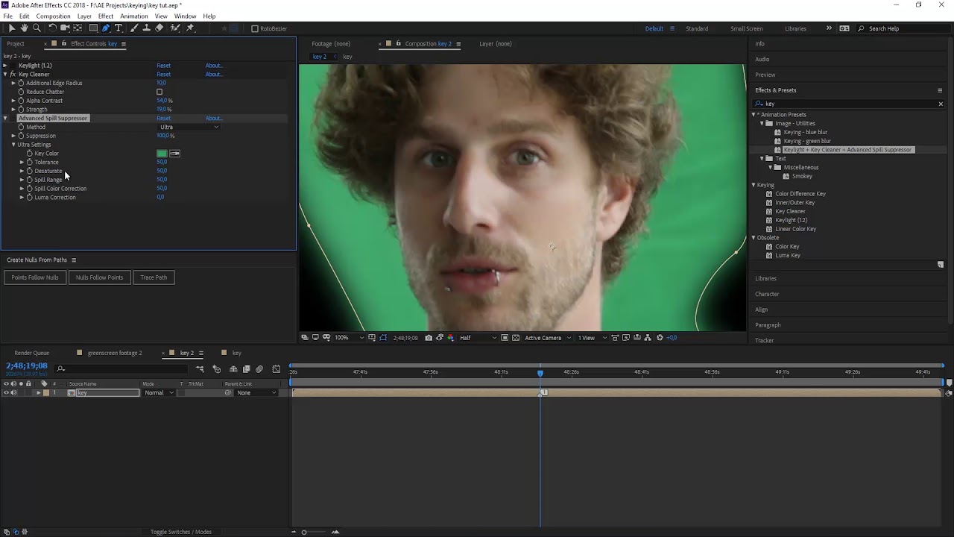Open the 1 View layout dropdown
The width and height of the screenshot is (954, 537).
(x=593, y=338)
